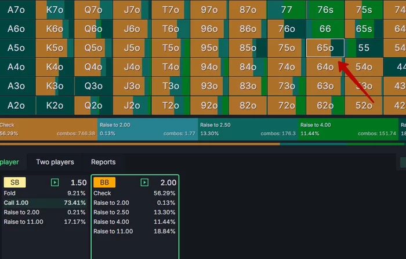Viewport: 406px width, 259px height.
Task: Select the 54o hand cell
Action: point(364,67)
